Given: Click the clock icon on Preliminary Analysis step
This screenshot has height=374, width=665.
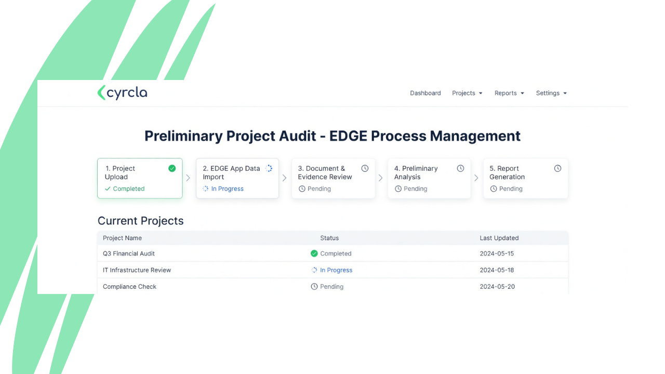Looking at the screenshot, I should coord(460,168).
